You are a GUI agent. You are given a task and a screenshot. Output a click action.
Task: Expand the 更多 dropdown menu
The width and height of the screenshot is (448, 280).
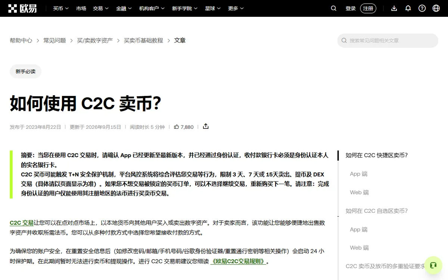pos(236,8)
